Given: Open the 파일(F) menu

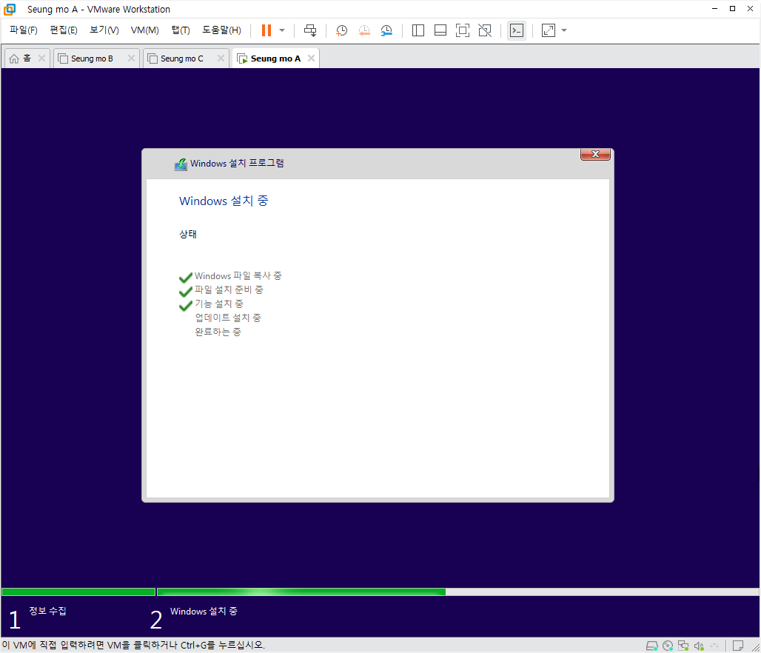Looking at the screenshot, I should point(24,30).
